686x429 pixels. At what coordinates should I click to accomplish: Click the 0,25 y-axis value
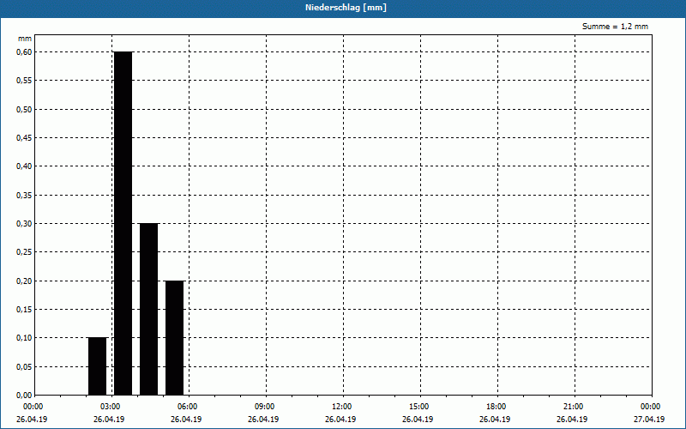click(24, 252)
